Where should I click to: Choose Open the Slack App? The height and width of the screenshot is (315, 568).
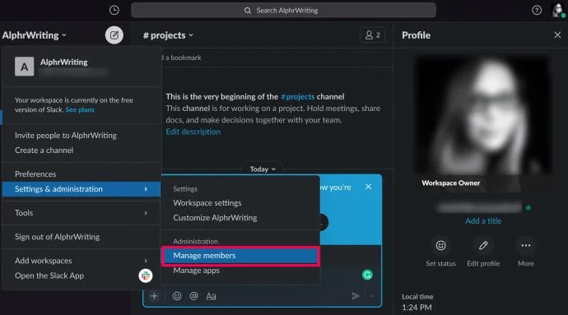49,276
